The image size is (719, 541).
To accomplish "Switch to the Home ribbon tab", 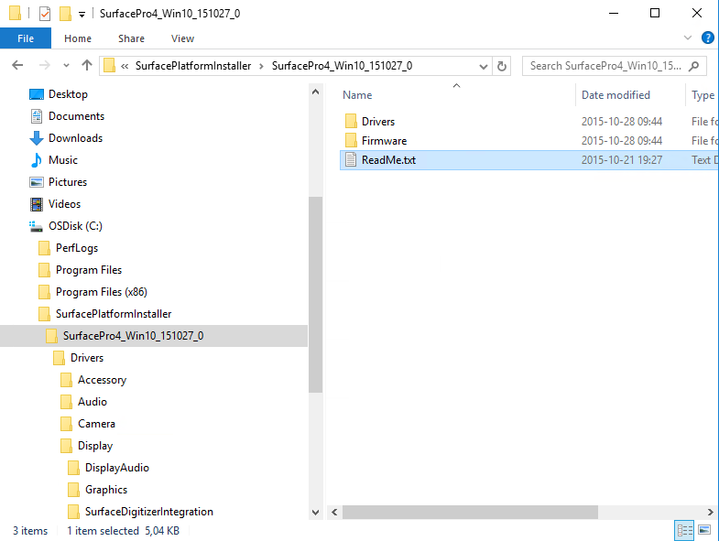I will coord(78,38).
